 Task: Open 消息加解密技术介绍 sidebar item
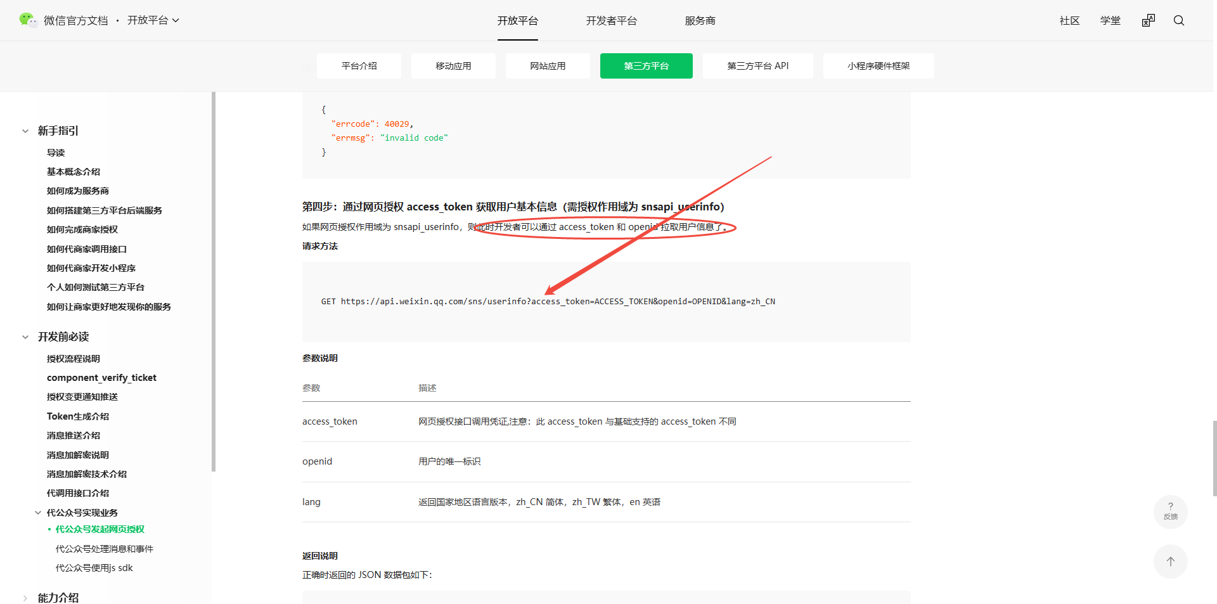point(87,474)
